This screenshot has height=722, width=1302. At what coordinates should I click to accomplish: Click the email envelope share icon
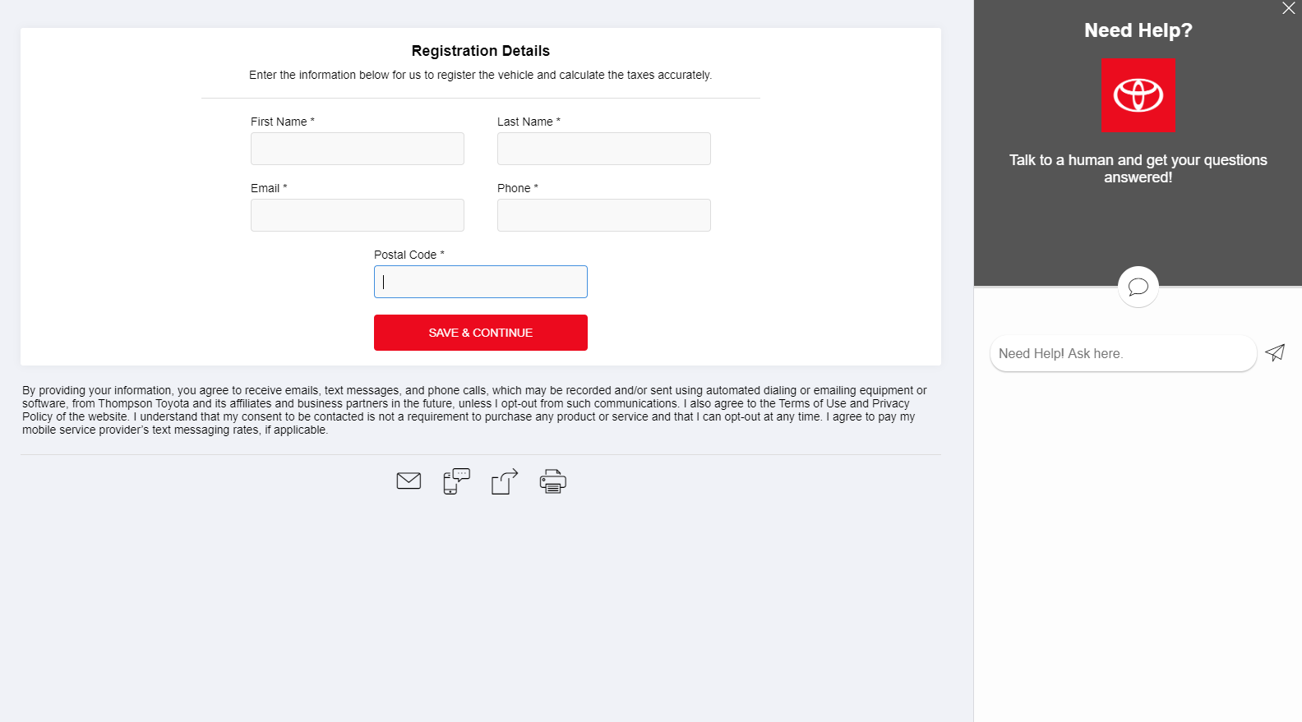[409, 481]
